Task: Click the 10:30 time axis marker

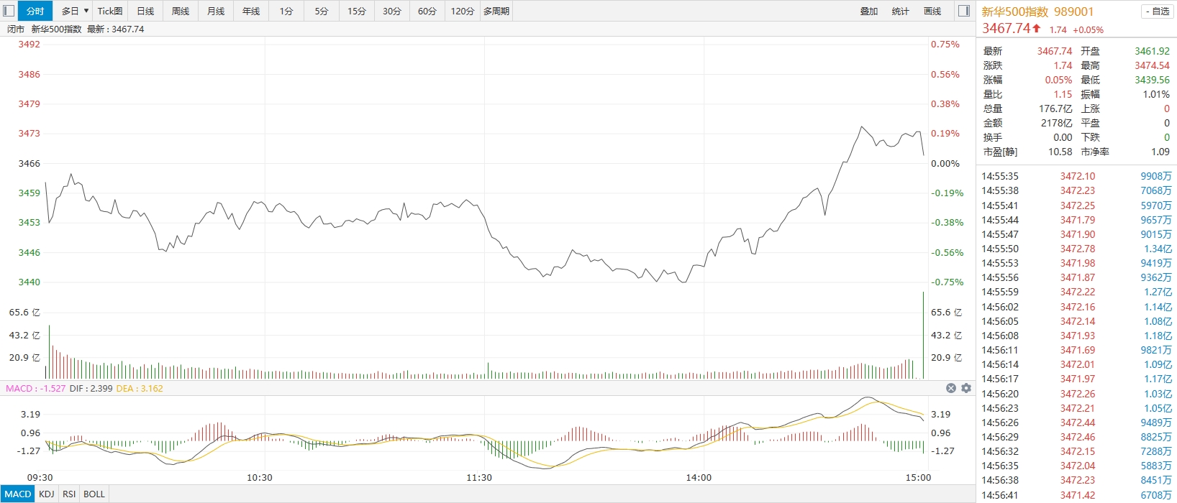Action: pos(260,477)
